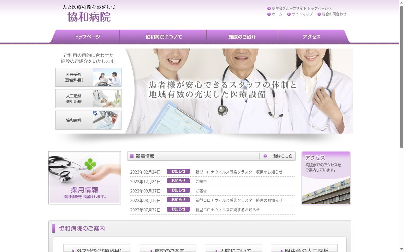
Task: Click the date 2022年08月16日
Action: pos(145,200)
